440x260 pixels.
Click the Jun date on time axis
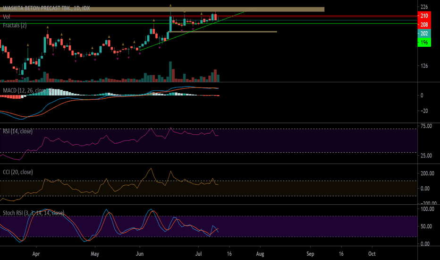click(139, 254)
